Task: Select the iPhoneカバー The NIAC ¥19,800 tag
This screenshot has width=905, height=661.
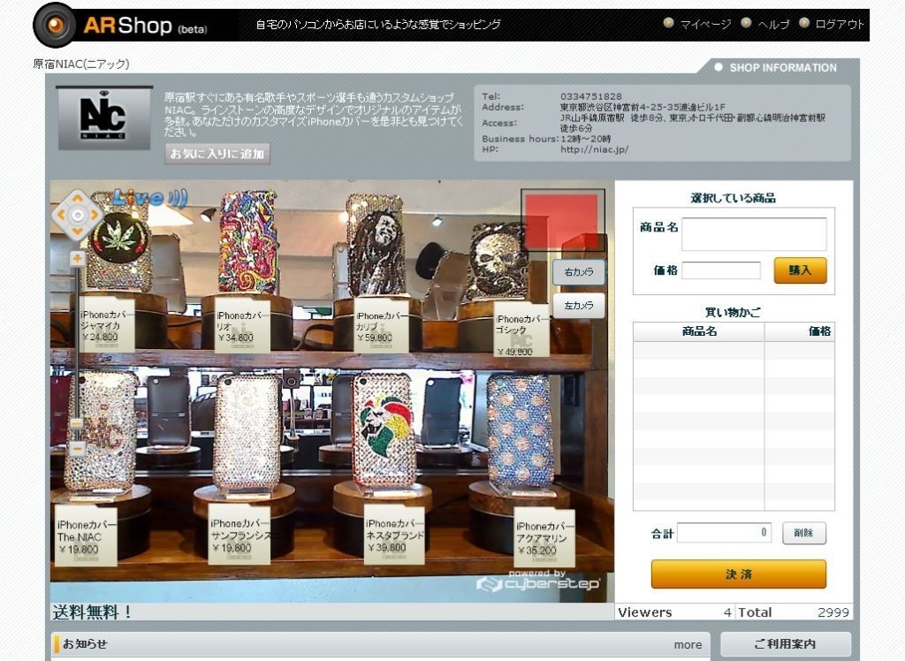Action: (x=86, y=537)
